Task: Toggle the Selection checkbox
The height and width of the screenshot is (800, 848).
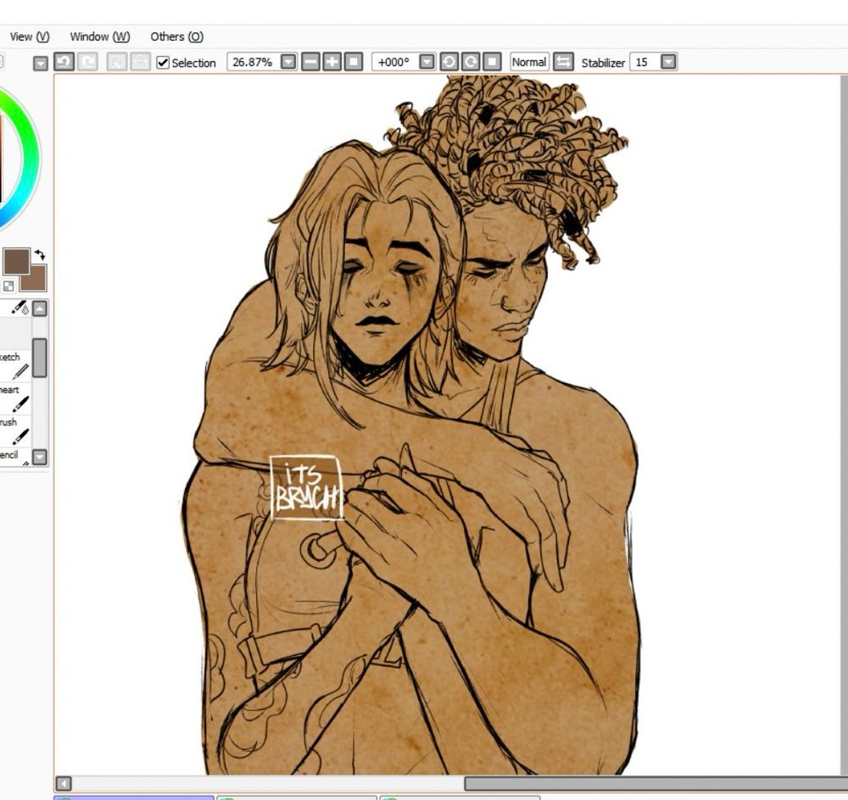Action: 163,63
